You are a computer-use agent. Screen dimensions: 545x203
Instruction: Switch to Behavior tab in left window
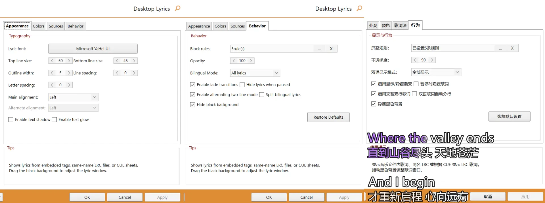tap(76, 26)
